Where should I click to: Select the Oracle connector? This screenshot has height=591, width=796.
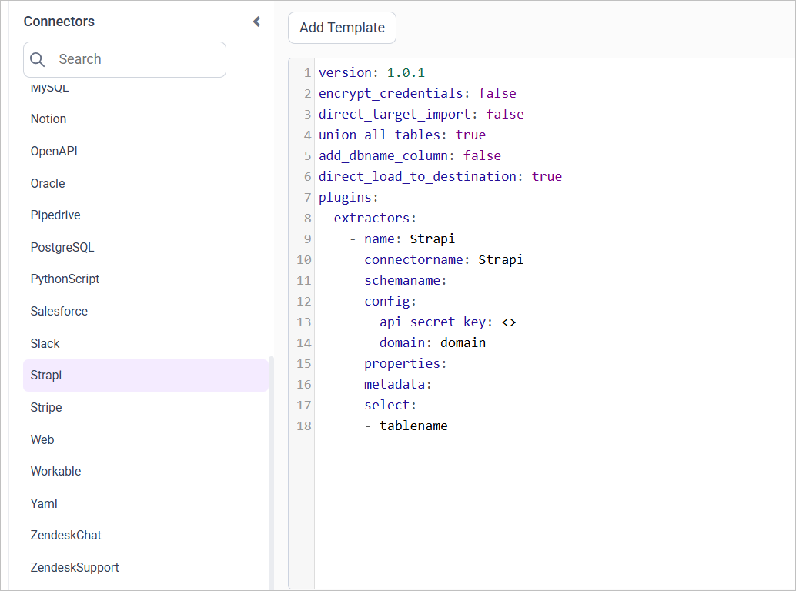pyautogui.click(x=48, y=183)
